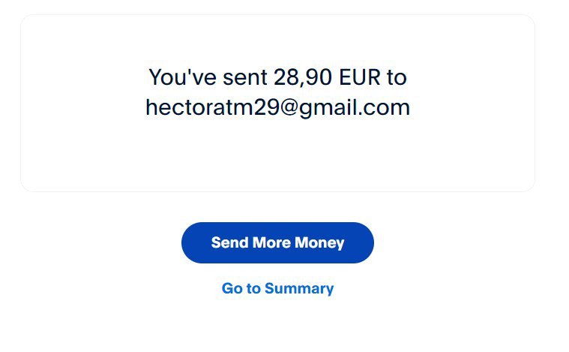Click "Go to" text of summary link

[x=241, y=288]
